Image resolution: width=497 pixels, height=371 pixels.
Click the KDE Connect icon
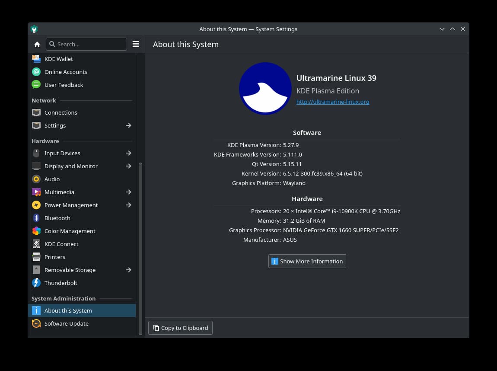36,244
